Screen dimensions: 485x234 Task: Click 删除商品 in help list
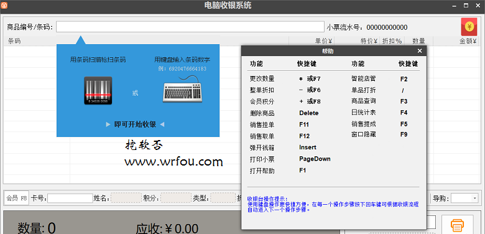262,113
